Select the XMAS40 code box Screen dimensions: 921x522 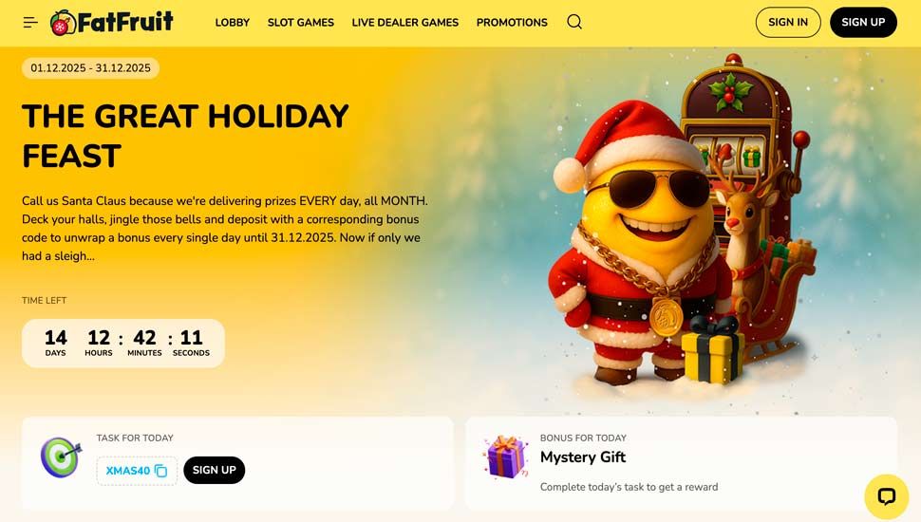137,471
